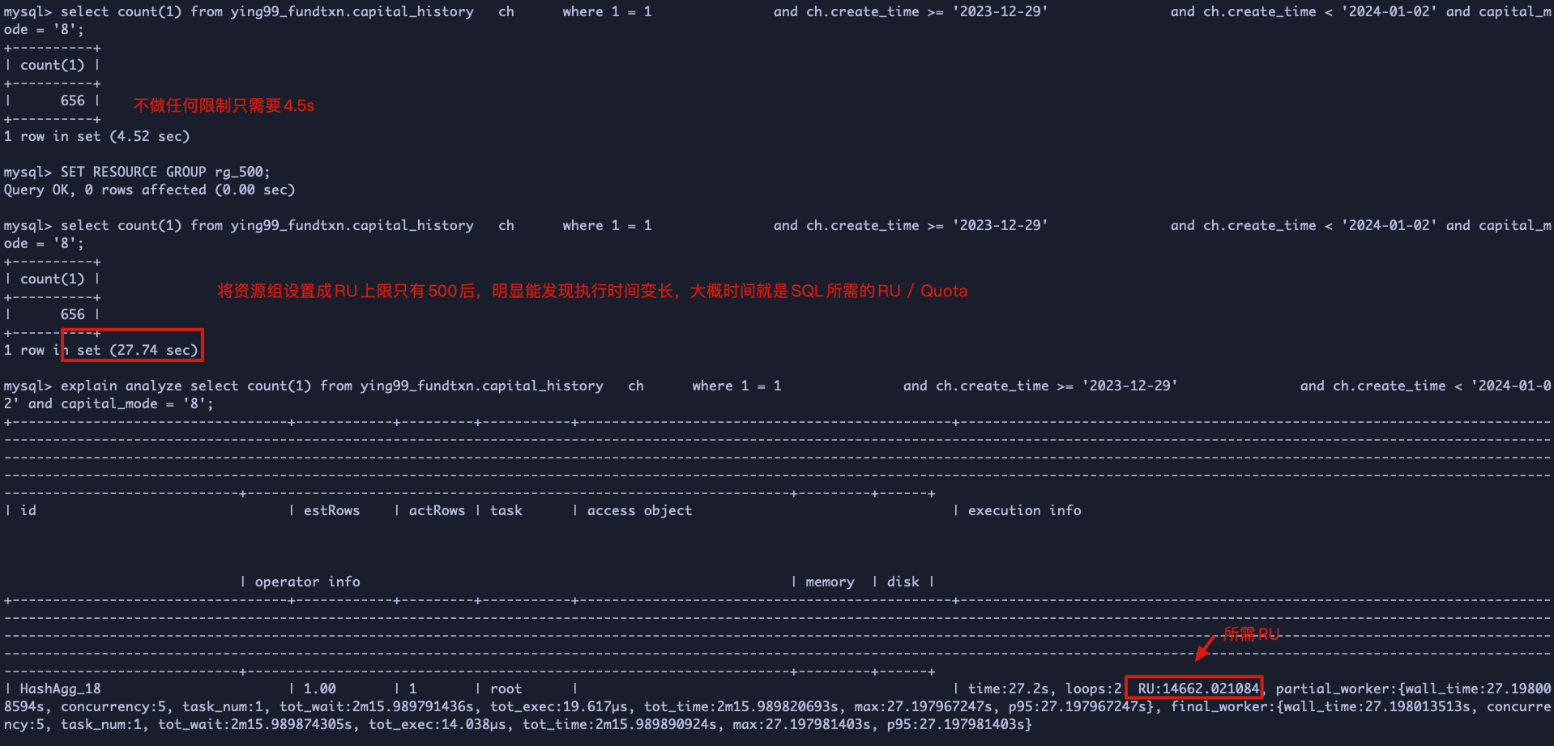Click the 'tot_wait:2m15.989874305s' value
The width and height of the screenshot is (1554, 746).
(x=255, y=724)
